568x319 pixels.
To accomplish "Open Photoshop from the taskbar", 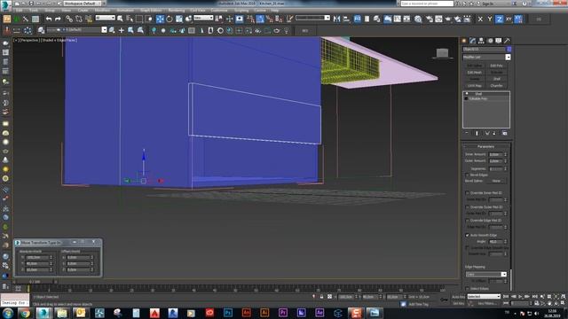I will pos(228,313).
